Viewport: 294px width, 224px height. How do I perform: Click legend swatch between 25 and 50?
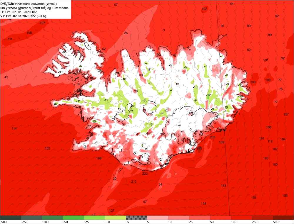pyautogui.click(x=200, y=218)
